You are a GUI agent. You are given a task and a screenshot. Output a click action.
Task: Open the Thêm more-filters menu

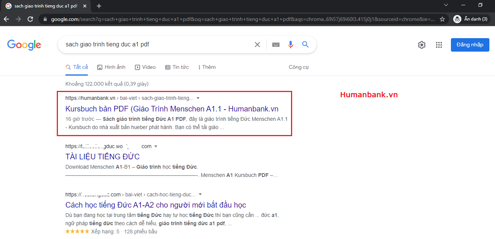[207, 67]
